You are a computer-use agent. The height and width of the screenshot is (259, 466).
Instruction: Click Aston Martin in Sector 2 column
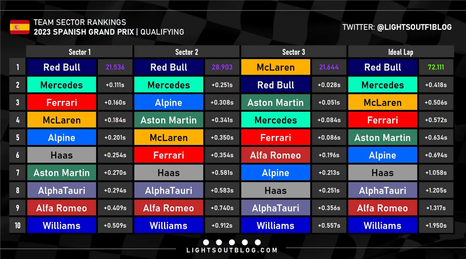(169, 120)
